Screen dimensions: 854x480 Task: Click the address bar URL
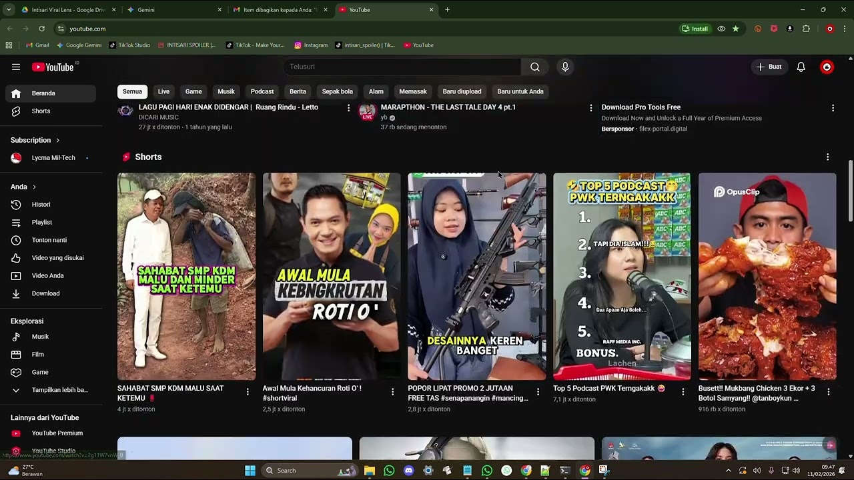tap(87, 29)
